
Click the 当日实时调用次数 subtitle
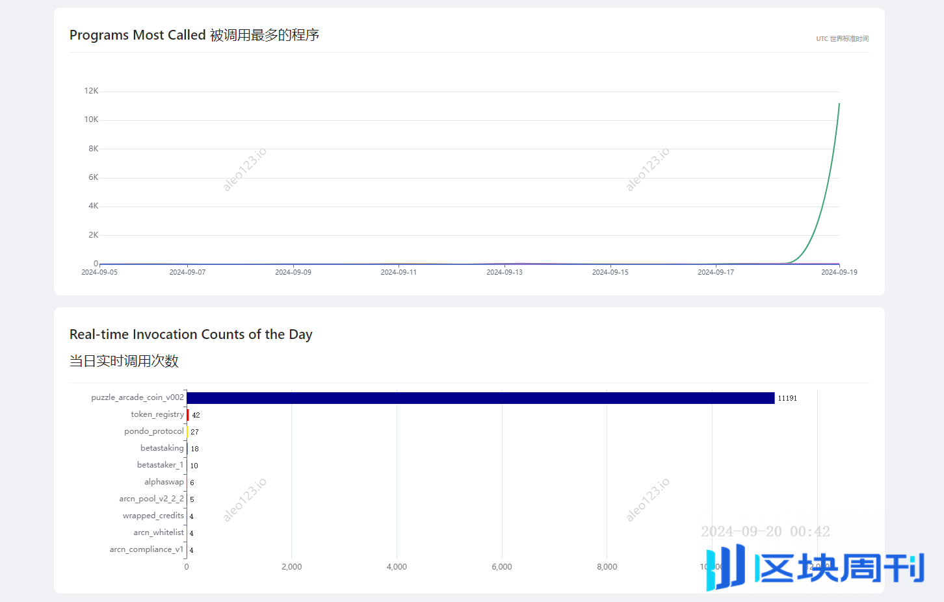pos(124,361)
